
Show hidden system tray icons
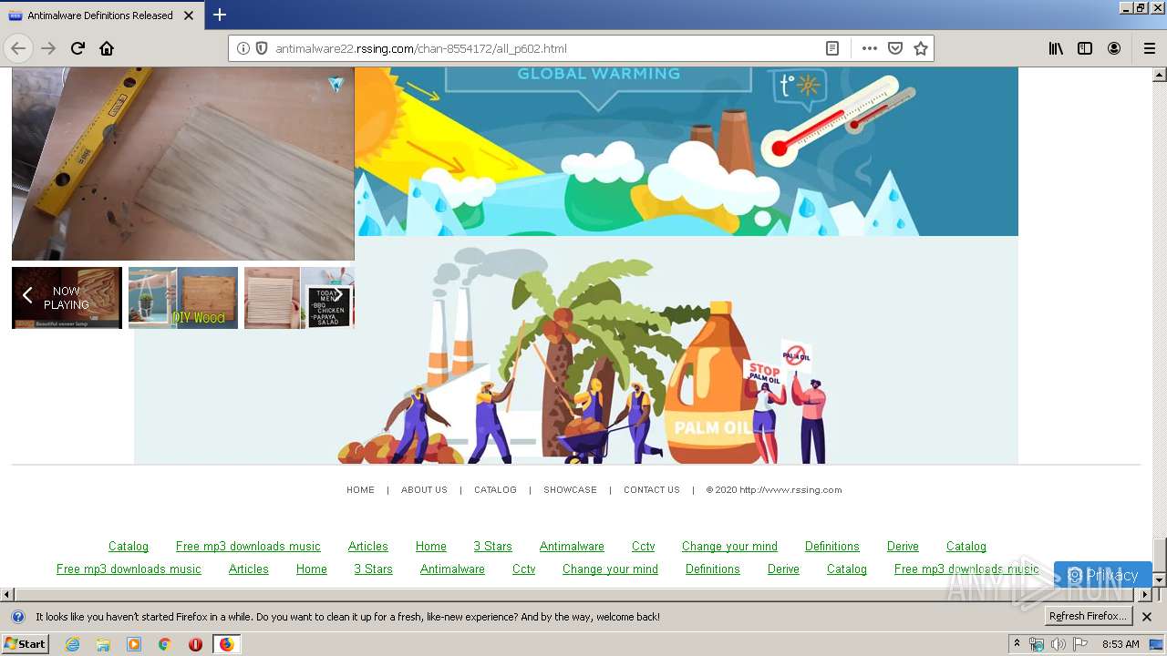1017,644
